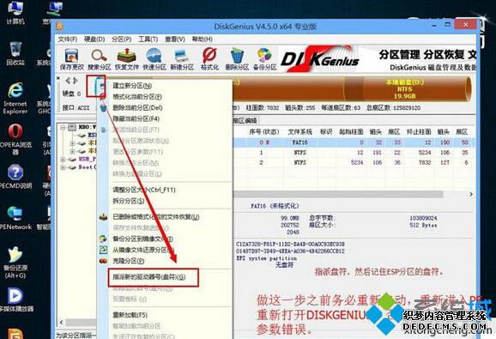Choose 建立新分区(N) in context menu
The width and height of the screenshot is (496, 339).
132,86
